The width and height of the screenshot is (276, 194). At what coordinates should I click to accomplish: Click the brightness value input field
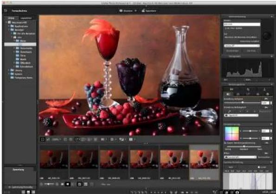tap(265, 103)
